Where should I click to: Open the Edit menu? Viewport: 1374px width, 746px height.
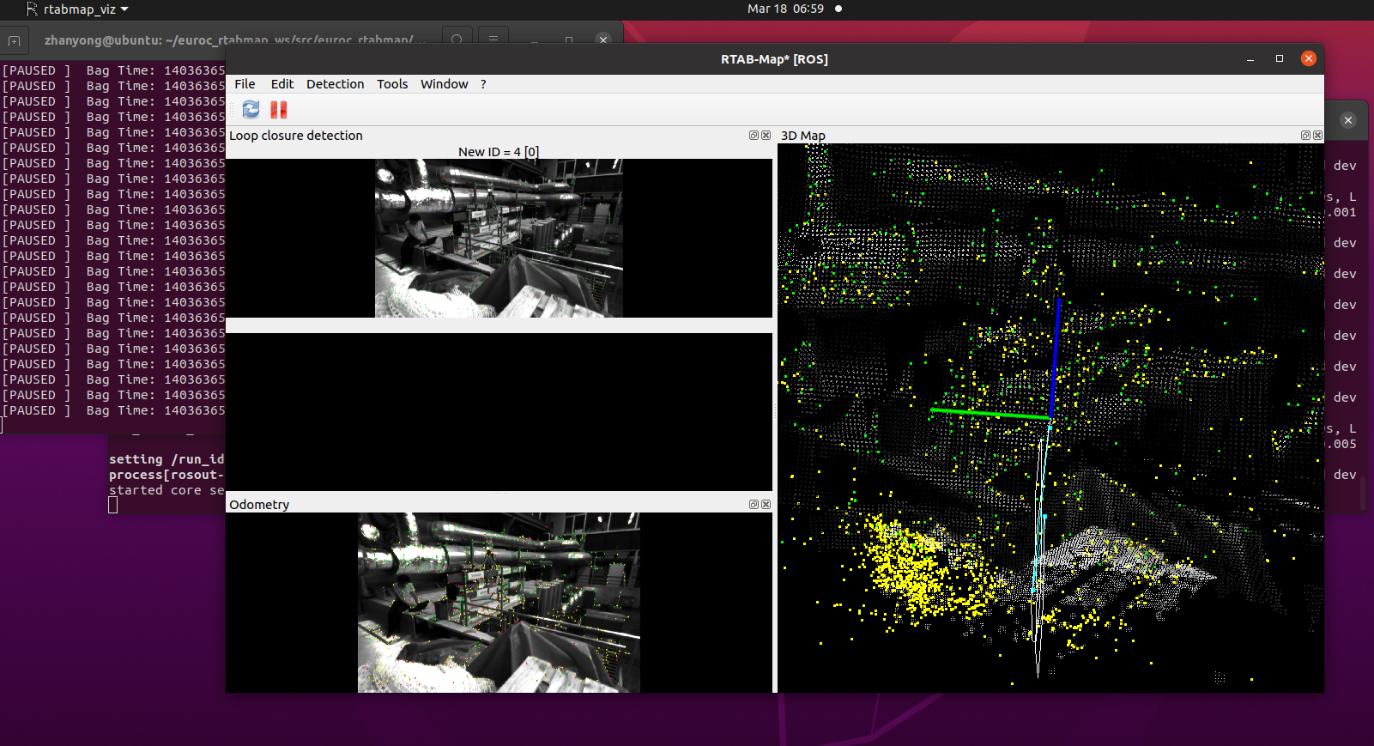point(282,84)
